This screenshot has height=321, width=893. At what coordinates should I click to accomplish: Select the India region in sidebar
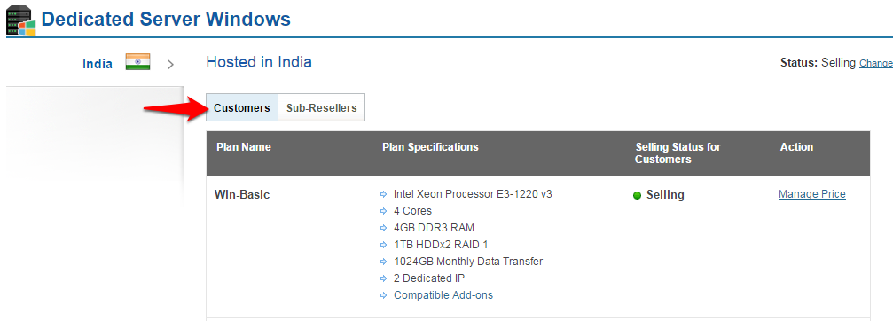click(98, 64)
